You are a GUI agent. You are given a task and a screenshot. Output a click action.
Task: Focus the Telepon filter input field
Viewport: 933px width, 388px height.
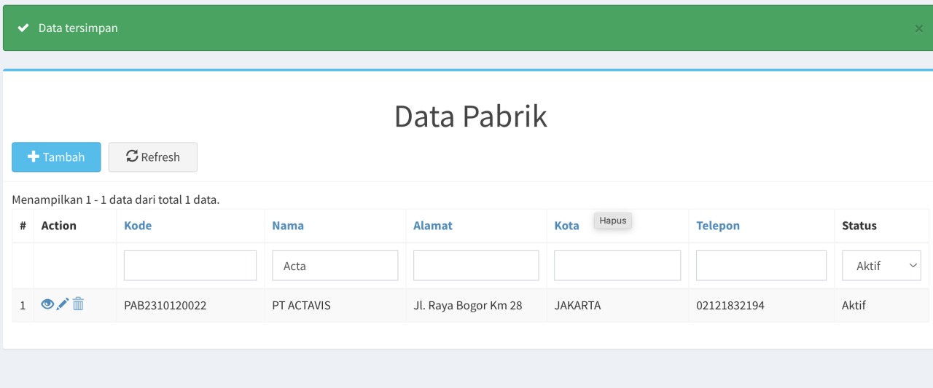(x=761, y=266)
